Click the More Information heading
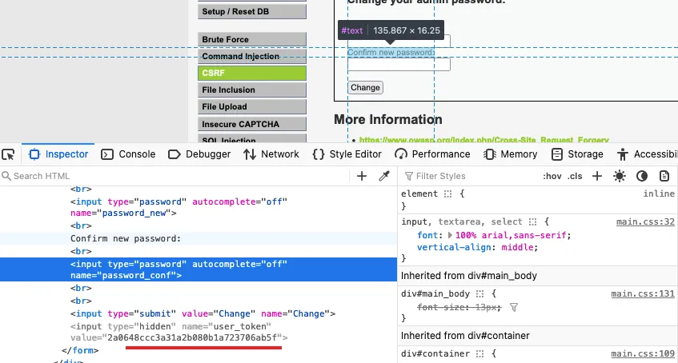Screen dimensions: 678x363 coord(388,119)
